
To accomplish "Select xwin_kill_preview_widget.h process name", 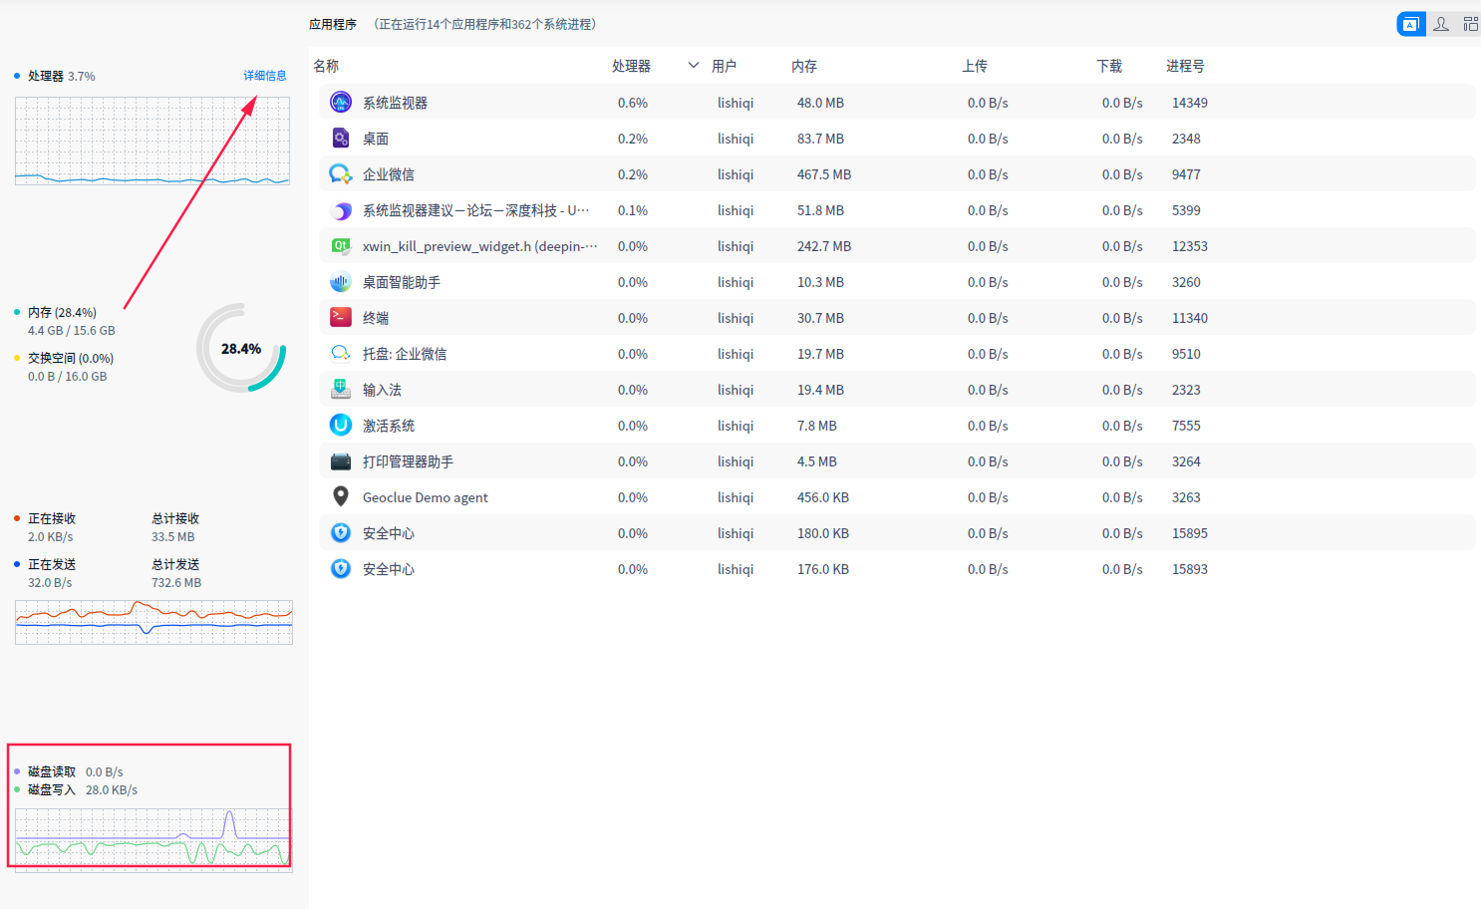I will pyautogui.click(x=480, y=246).
